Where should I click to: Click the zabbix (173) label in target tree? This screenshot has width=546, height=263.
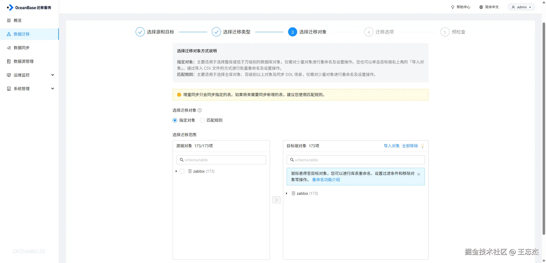(x=307, y=193)
